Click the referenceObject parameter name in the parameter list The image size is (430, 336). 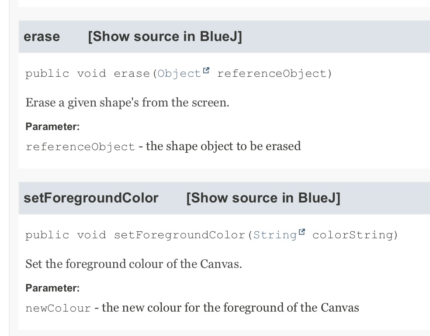pyautogui.click(x=80, y=147)
